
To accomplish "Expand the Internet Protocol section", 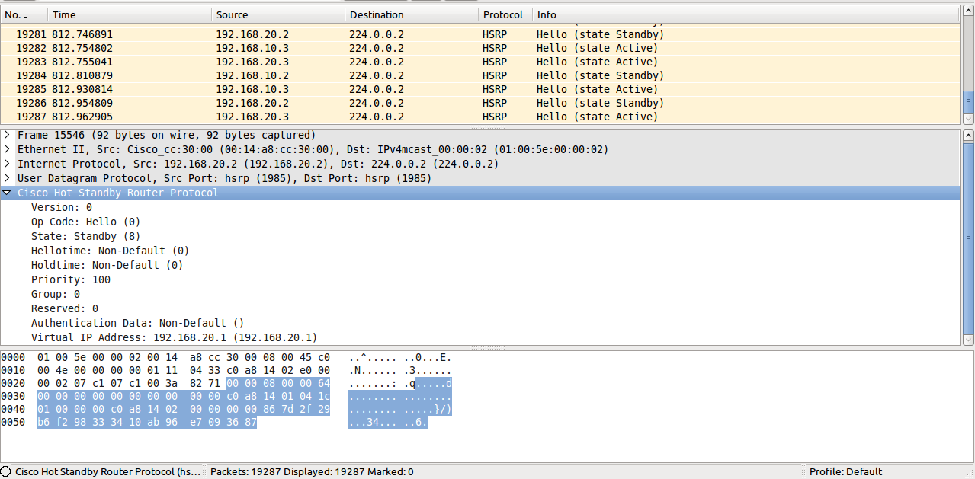I will click(x=7, y=164).
